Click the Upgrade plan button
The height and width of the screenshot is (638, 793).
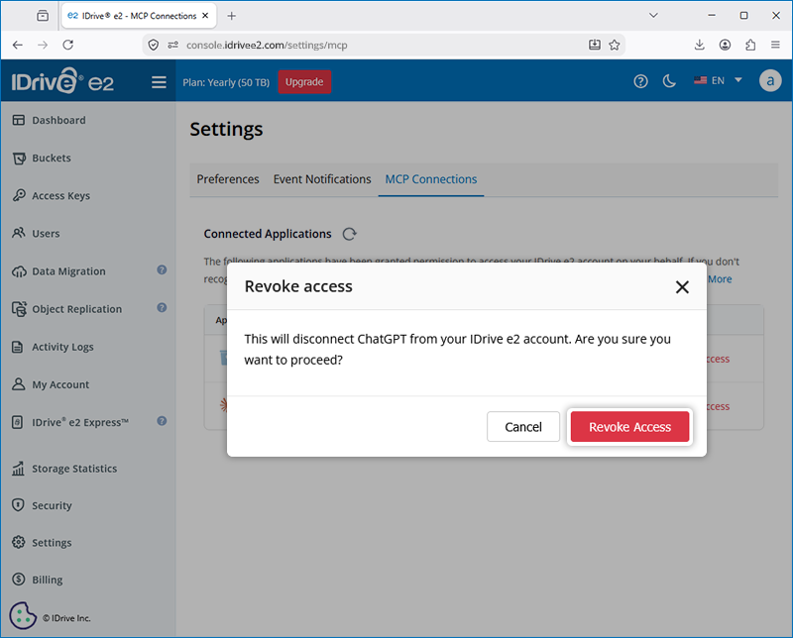(x=304, y=82)
